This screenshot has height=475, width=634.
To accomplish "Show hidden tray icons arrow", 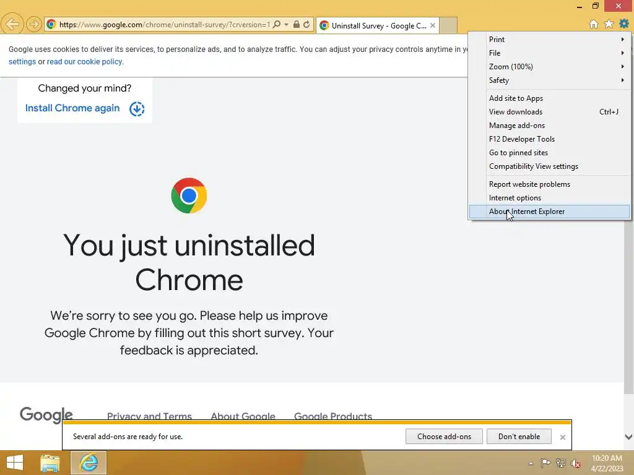I will pyautogui.click(x=531, y=463).
